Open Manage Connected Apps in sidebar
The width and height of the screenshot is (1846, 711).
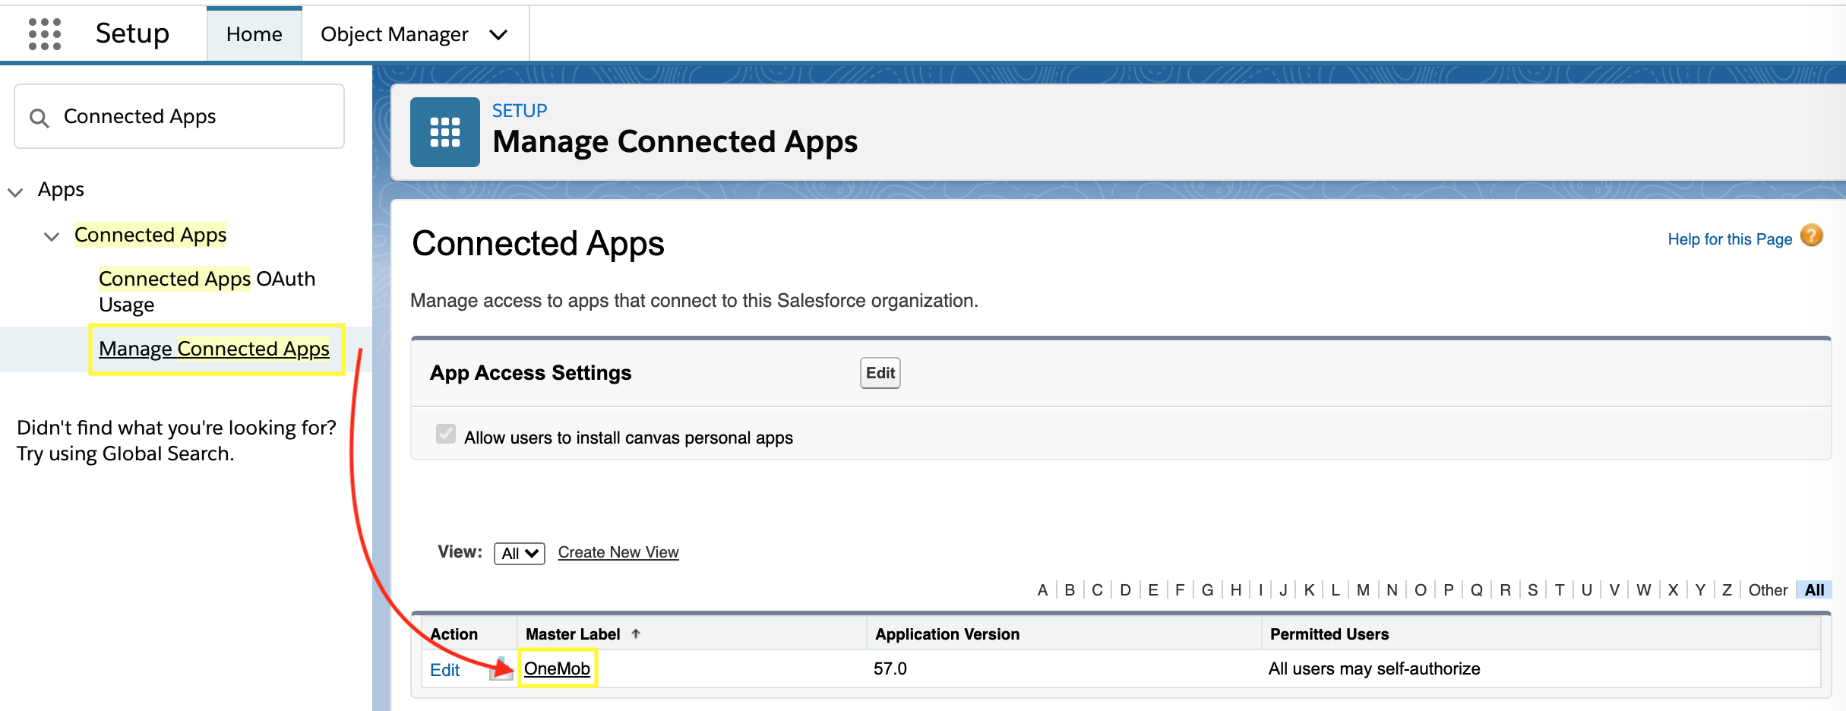214,349
